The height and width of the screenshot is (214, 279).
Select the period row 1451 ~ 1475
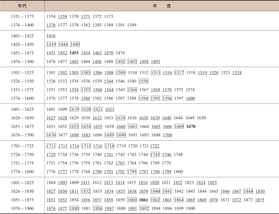pyautogui.click(x=22, y=53)
